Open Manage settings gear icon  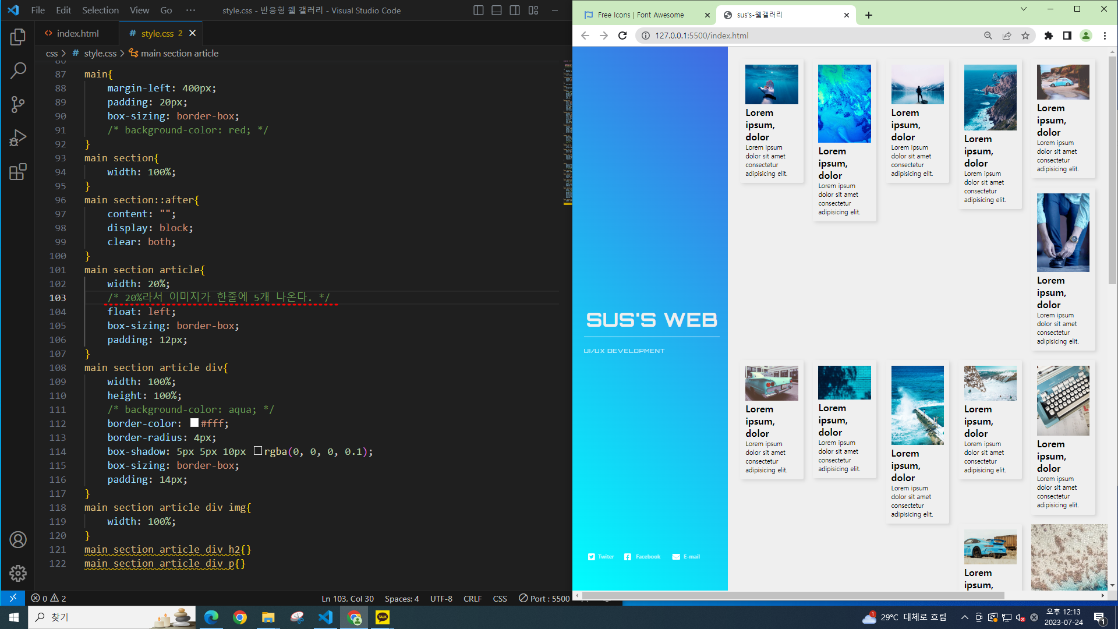click(18, 573)
